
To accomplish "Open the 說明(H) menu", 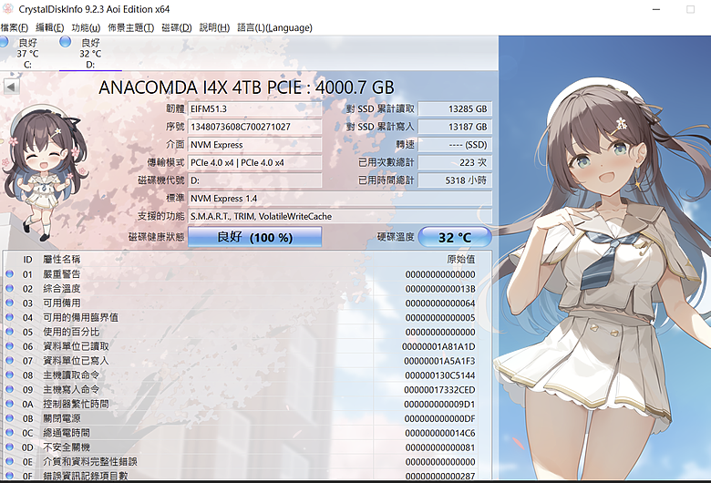I will (214, 27).
